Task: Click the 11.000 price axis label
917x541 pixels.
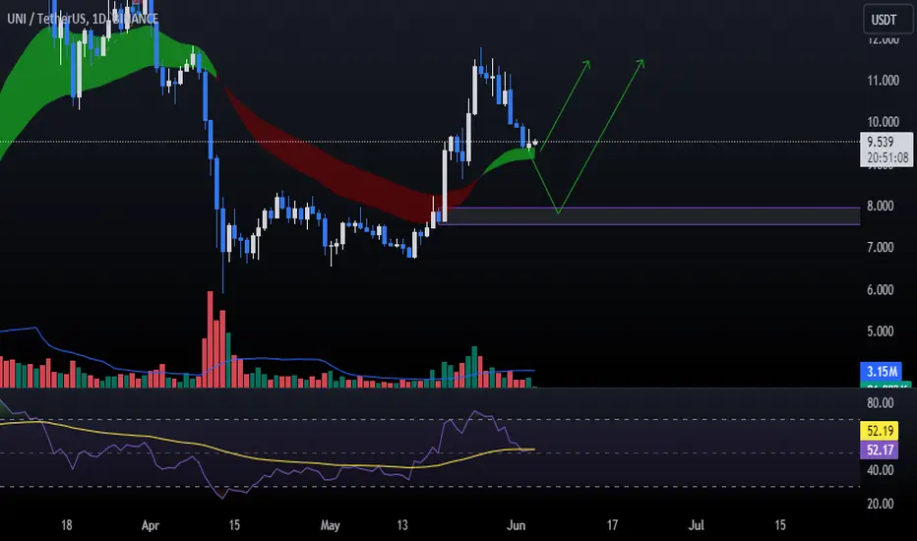Action: pyautogui.click(x=883, y=80)
